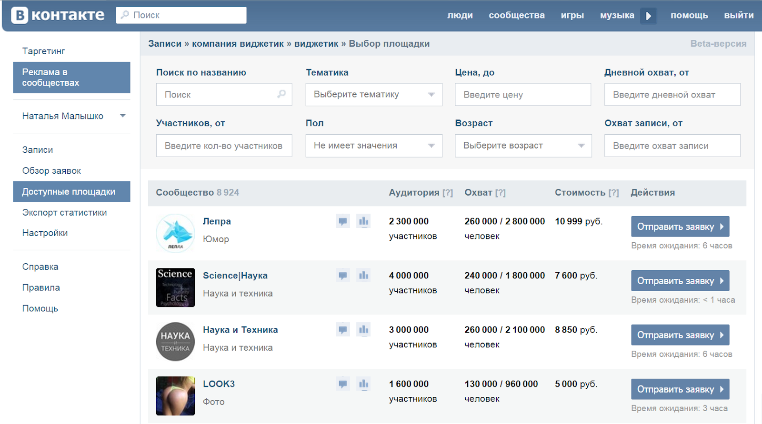Click the comment icon in Лепра row
This screenshot has width=762, height=424.
point(342,221)
